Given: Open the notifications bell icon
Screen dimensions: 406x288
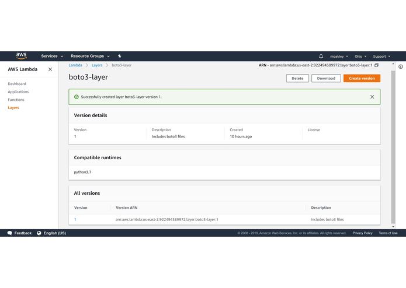Looking at the screenshot, I should [x=321, y=56].
